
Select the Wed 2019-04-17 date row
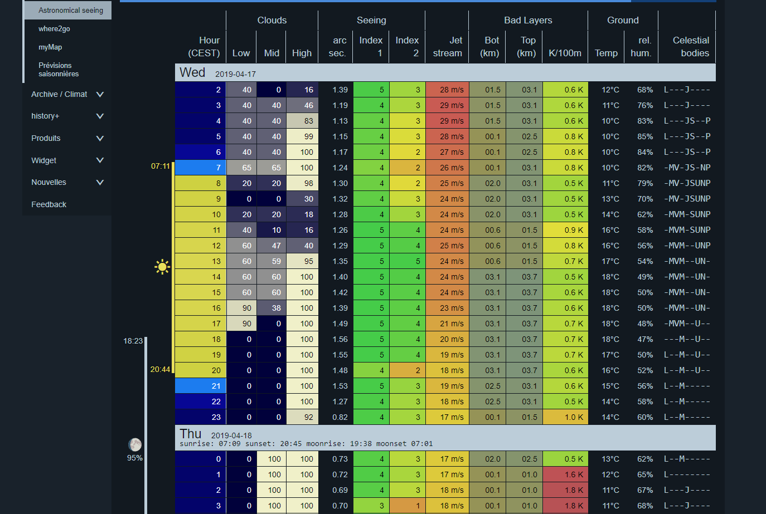445,72
